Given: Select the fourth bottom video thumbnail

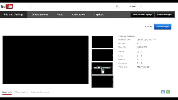Looking at the screenshot, I should point(102,82).
